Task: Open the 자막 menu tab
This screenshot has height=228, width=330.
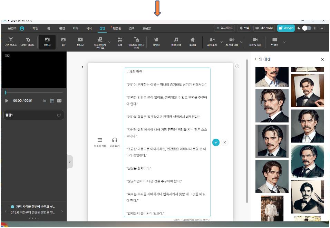Action: click(75, 28)
